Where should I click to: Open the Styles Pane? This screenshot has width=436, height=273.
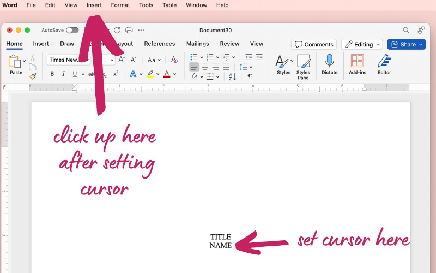[303, 65]
